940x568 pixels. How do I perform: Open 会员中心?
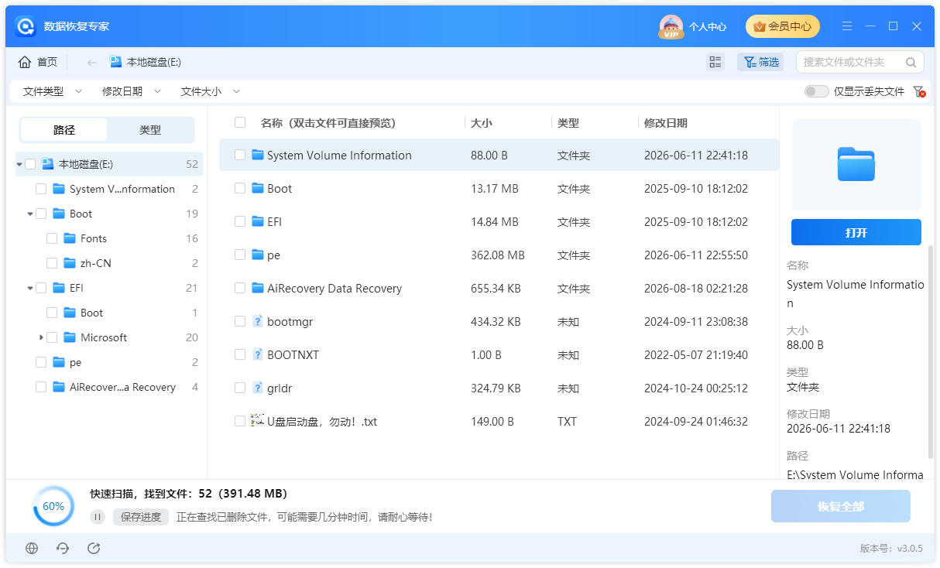[783, 26]
